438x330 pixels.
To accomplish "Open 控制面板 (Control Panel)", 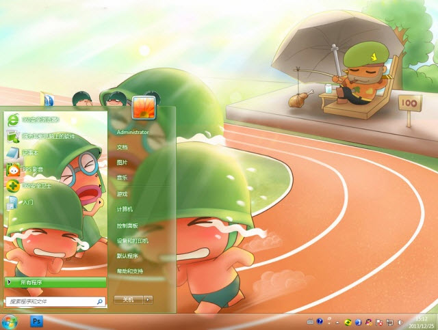I will [x=127, y=225].
